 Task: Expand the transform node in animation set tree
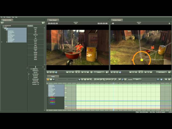[x=7, y=42]
